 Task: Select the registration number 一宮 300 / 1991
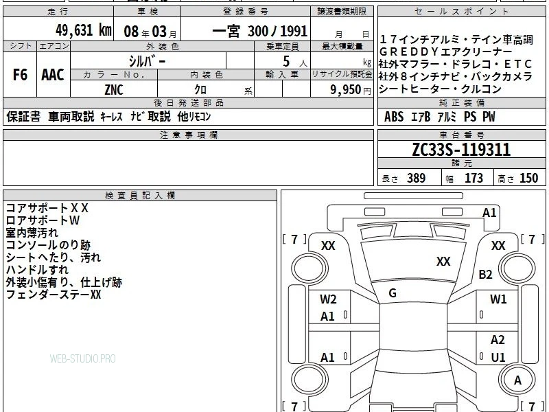click(x=260, y=32)
